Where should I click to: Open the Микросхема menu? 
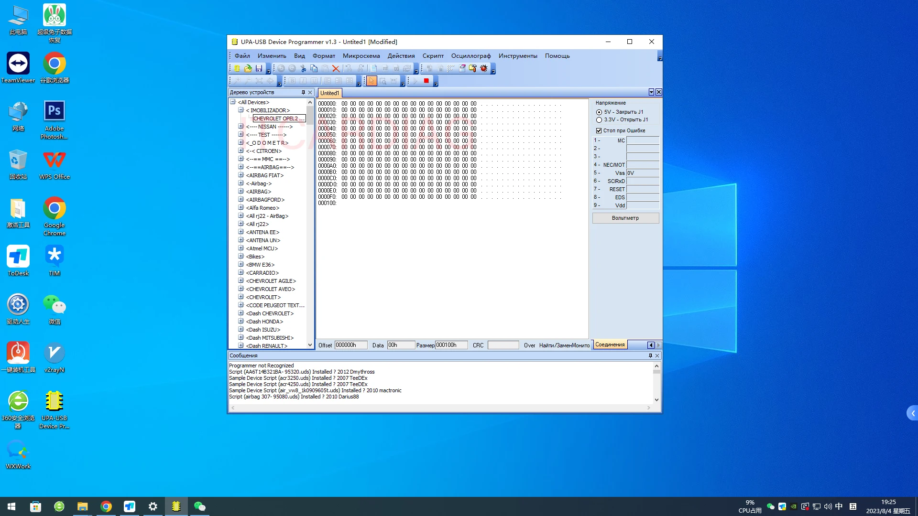click(x=361, y=56)
